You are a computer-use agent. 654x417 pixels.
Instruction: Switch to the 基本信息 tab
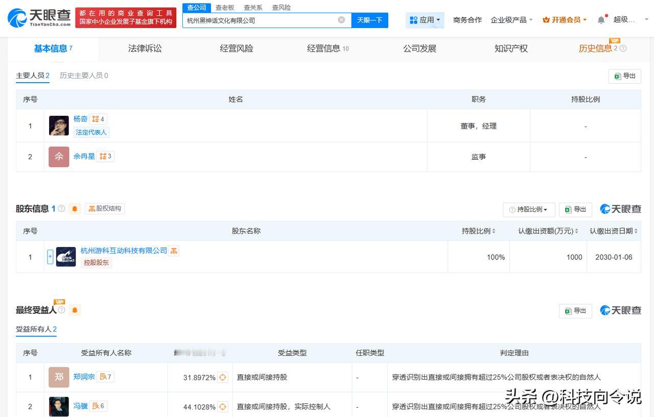click(x=53, y=48)
